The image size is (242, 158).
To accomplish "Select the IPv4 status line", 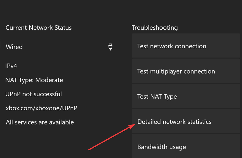I will (x=11, y=66).
